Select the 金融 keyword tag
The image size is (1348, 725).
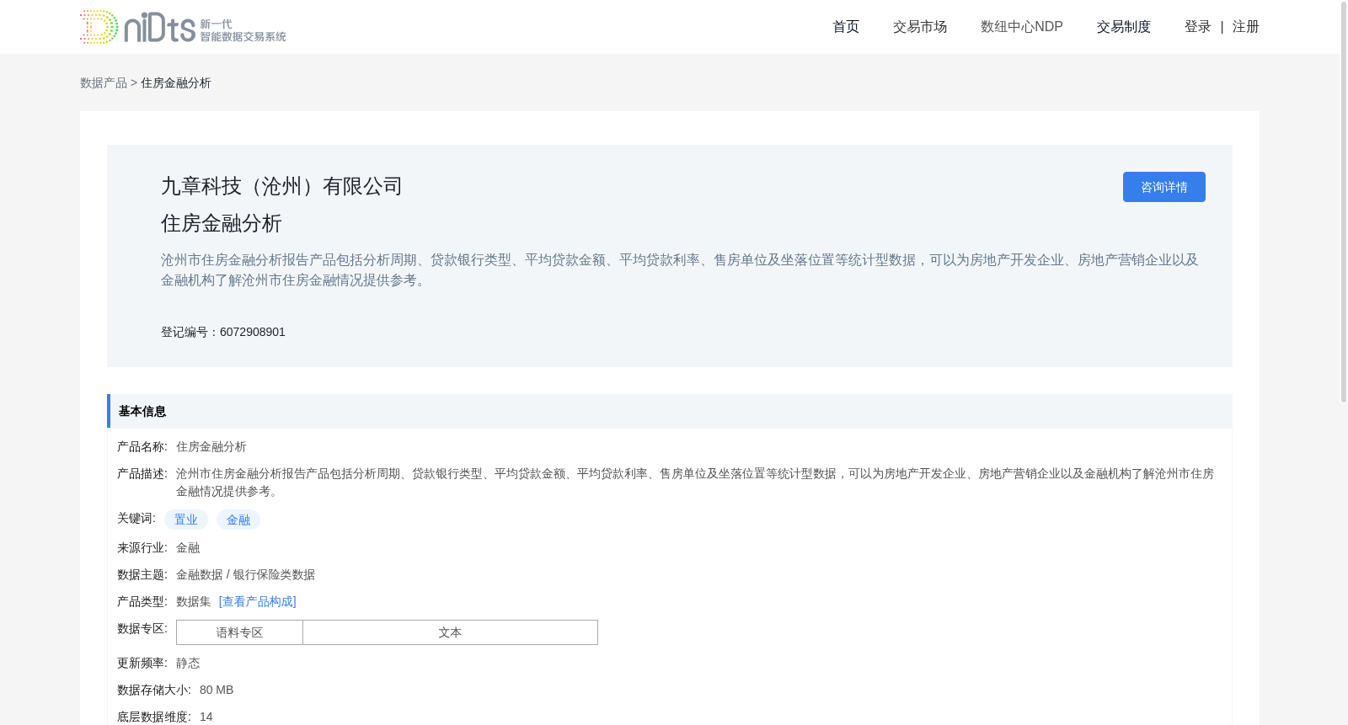pos(238,520)
